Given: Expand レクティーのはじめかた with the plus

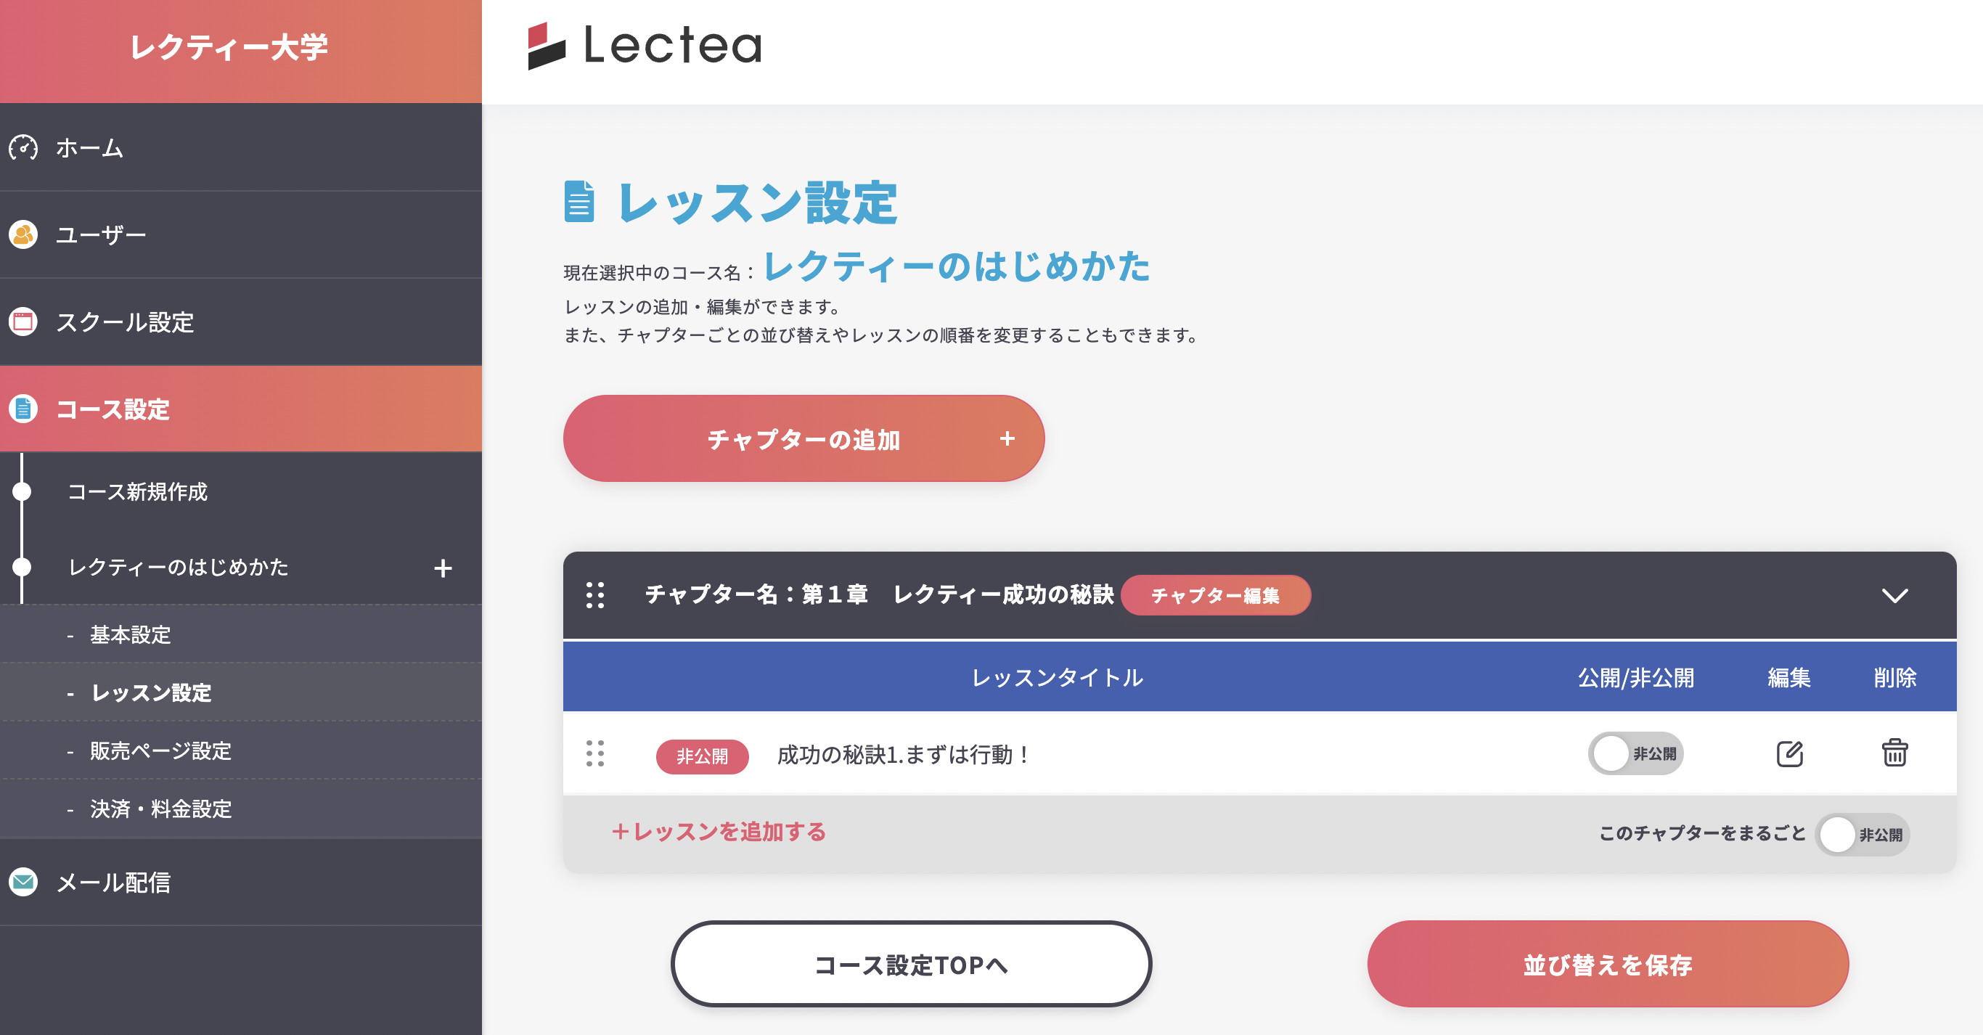Looking at the screenshot, I should click(x=443, y=568).
